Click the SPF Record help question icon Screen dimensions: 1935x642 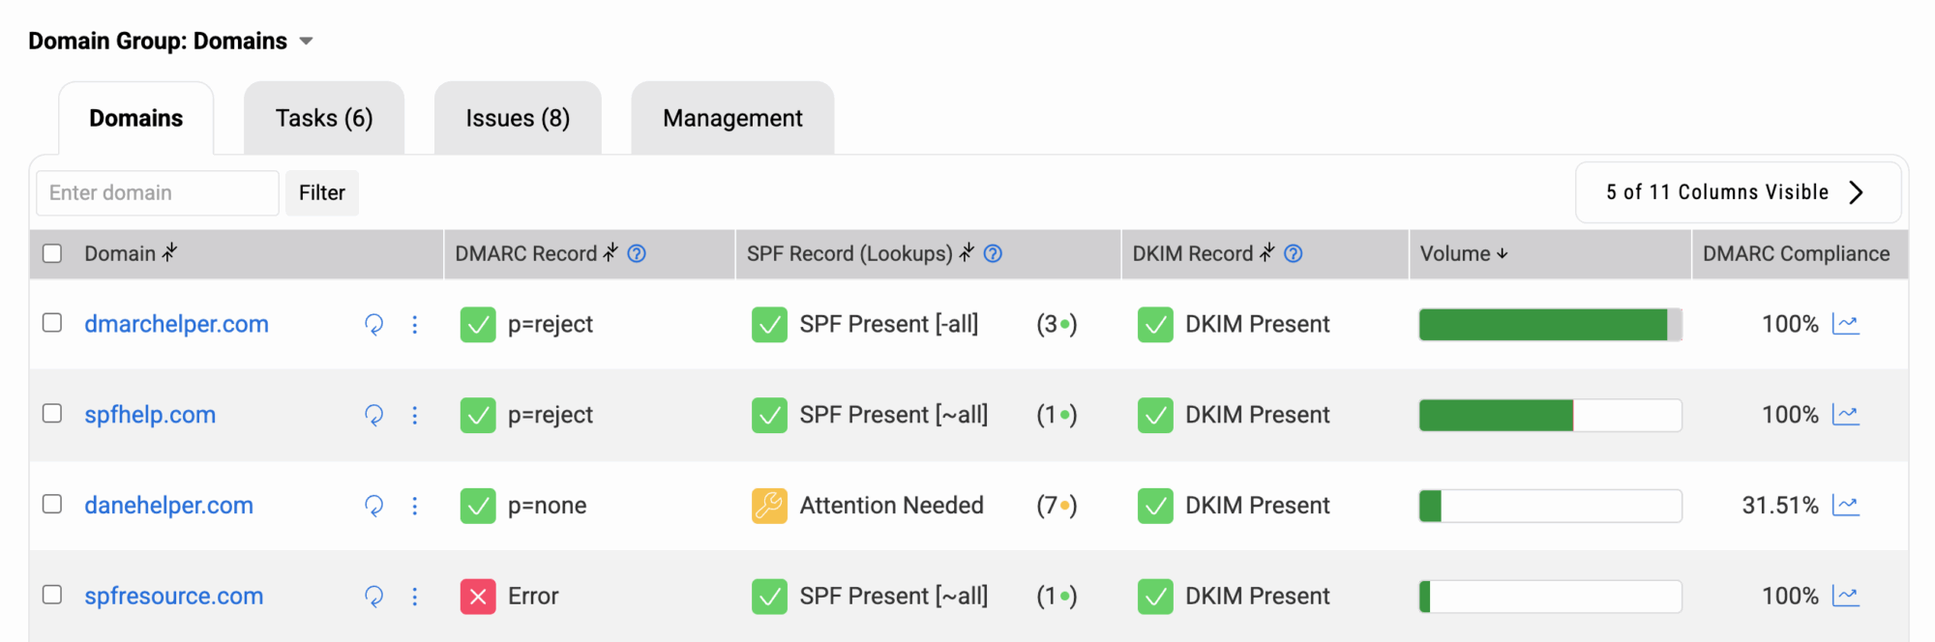click(x=993, y=253)
